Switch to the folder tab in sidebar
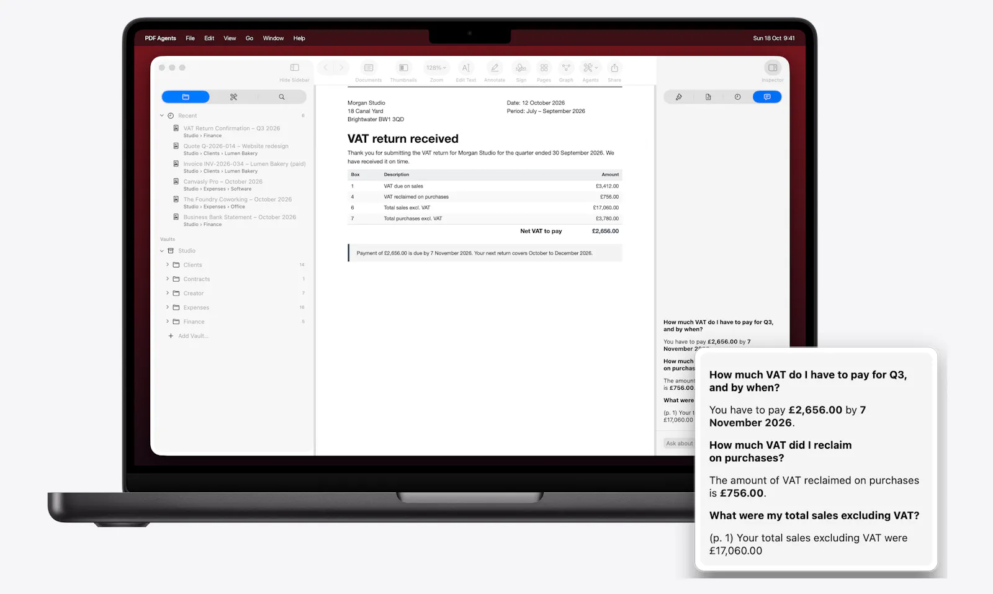The height and width of the screenshot is (594, 993). point(186,97)
